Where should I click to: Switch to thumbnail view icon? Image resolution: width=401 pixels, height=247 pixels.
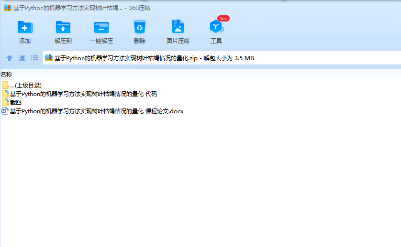coord(22,58)
